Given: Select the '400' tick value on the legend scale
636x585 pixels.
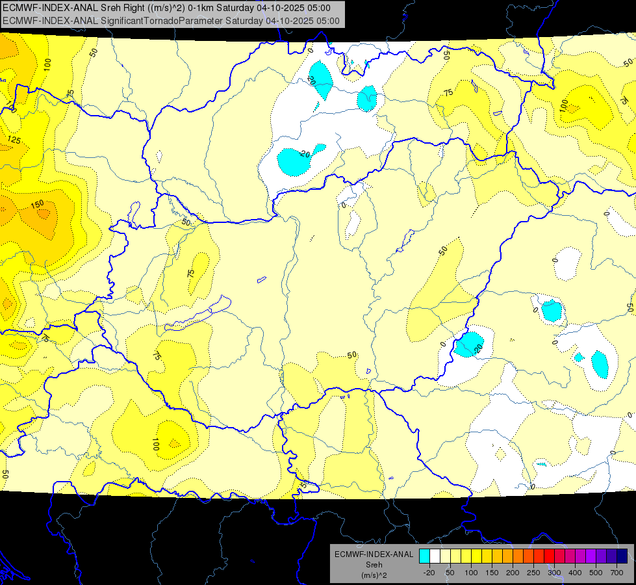Looking at the screenshot, I should (575, 573).
